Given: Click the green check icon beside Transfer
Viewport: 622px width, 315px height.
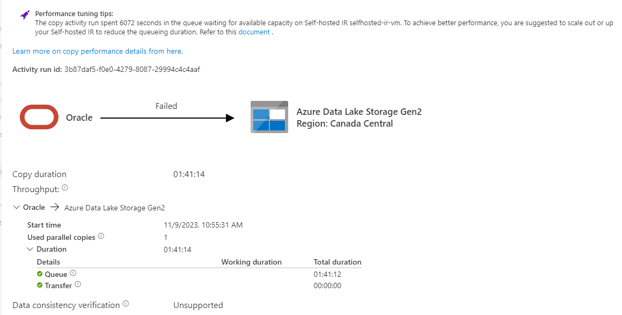Looking at the screenshot, I should pyautogui.click(x=40, y=285).
